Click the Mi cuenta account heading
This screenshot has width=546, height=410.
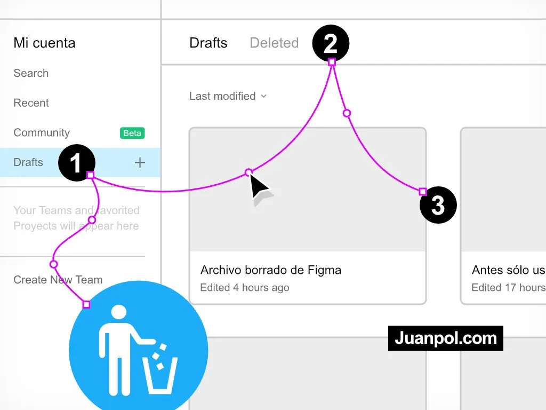(44, 43)
